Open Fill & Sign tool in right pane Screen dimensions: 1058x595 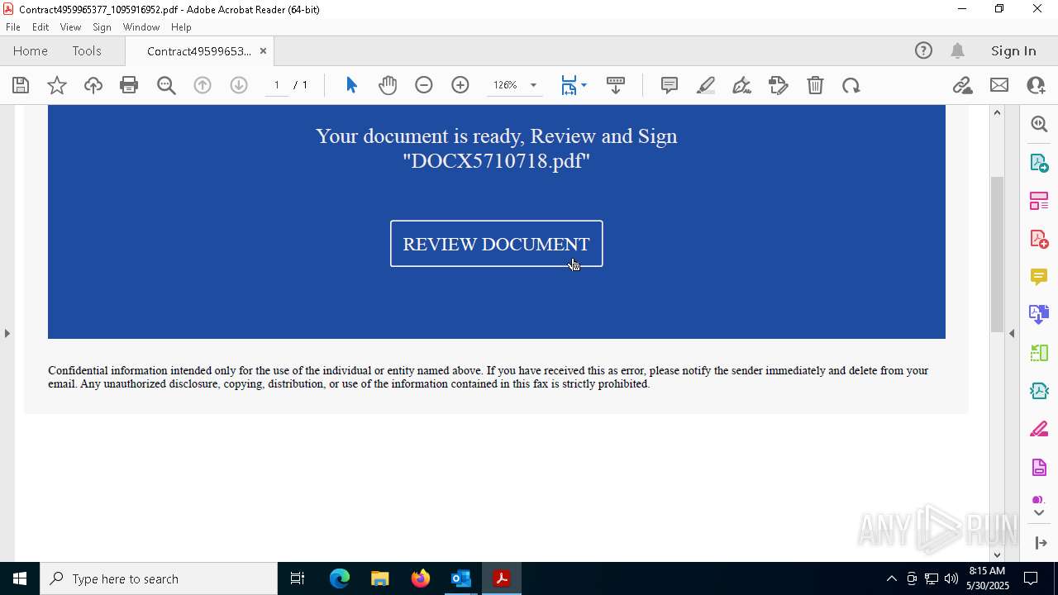(1039, 429)
